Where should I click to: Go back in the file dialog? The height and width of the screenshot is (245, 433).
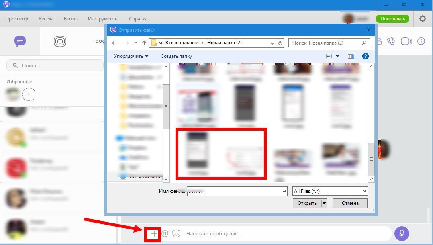[114, 43]
